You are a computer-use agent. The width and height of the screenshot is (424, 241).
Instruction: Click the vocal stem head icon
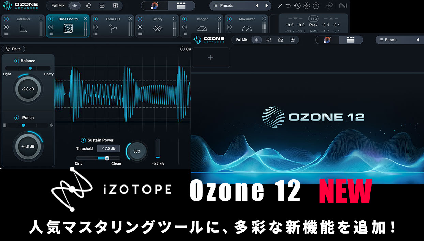point(88,6)
